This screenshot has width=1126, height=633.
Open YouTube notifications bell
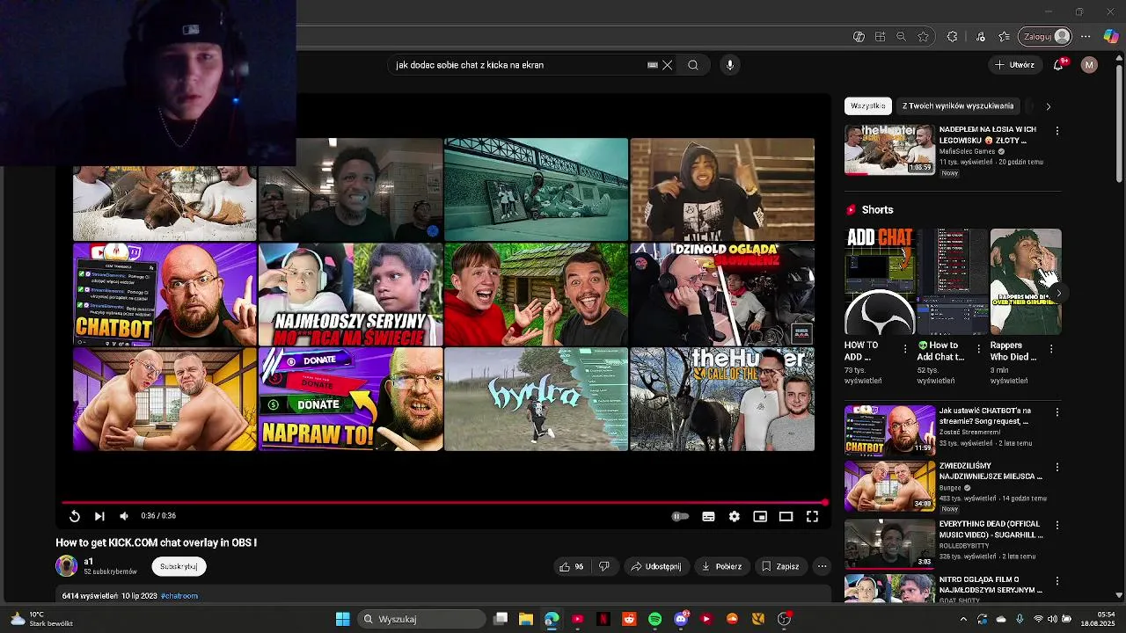point(1059,65)
